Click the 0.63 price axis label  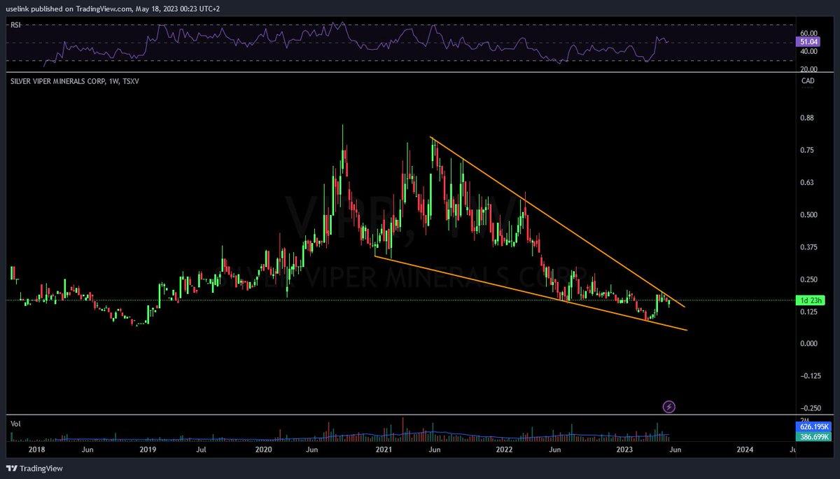(808, 183)
